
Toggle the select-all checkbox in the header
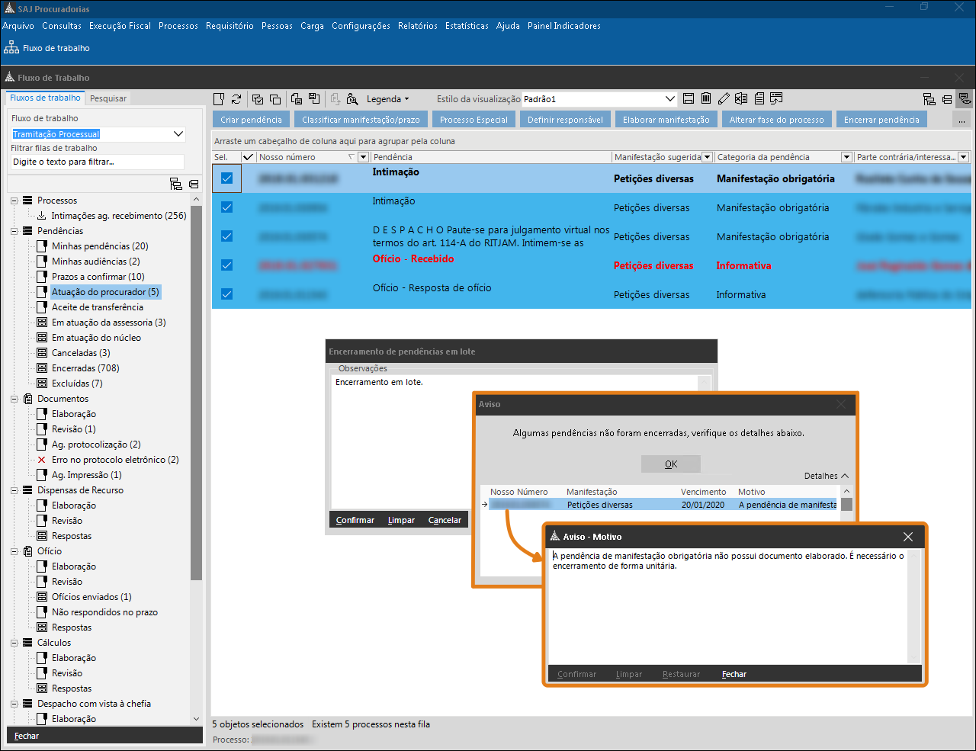(248, 157)
